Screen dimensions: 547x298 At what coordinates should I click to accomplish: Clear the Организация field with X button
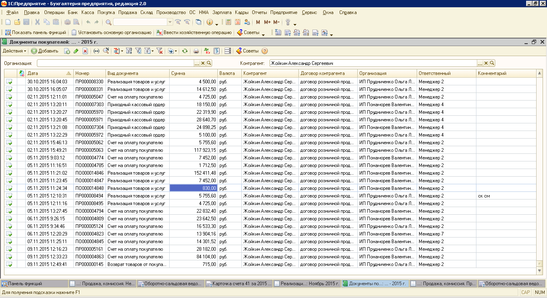[x=203, y=63]
